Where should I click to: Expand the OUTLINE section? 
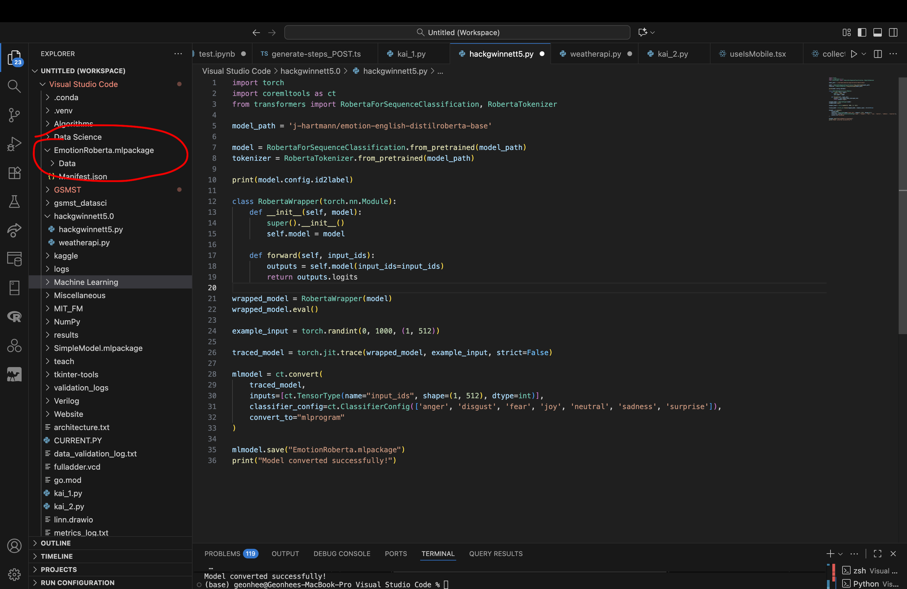[x=56, y=543]
